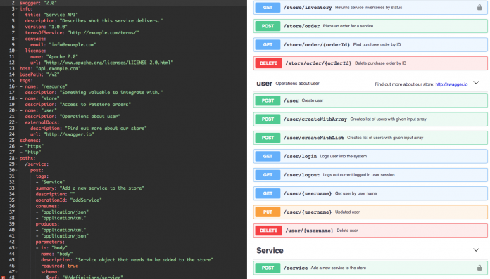Viewport: 490px width, 279px height.
Task: Fold the resource tag entry at line 16
Action: click(17, 86)
